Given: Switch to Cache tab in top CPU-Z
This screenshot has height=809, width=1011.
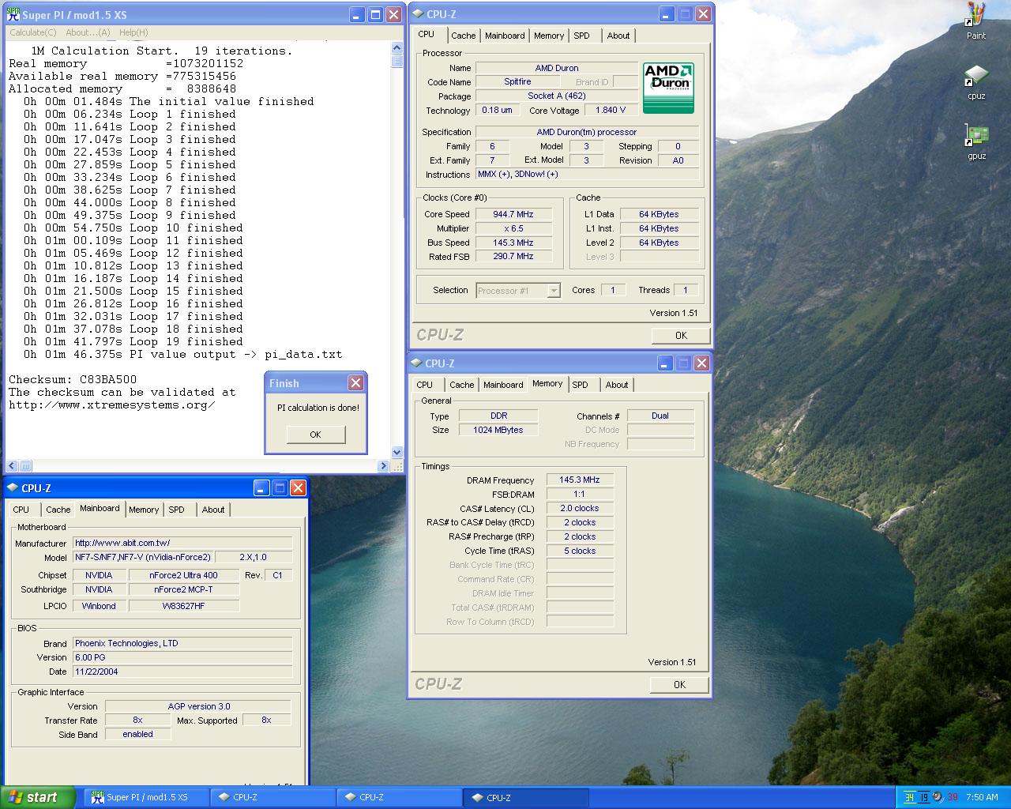Looking at the screenshot, I should tap(463, 36).
